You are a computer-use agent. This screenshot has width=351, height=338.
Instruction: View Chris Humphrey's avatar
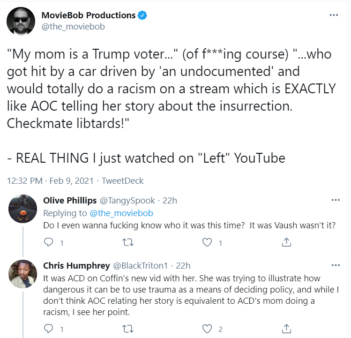[22, 274]
